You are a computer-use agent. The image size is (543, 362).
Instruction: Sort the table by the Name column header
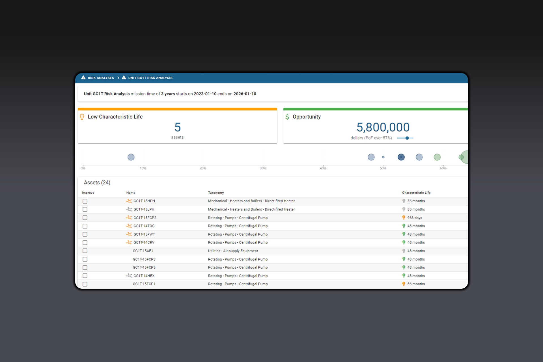tap(130, 193)
